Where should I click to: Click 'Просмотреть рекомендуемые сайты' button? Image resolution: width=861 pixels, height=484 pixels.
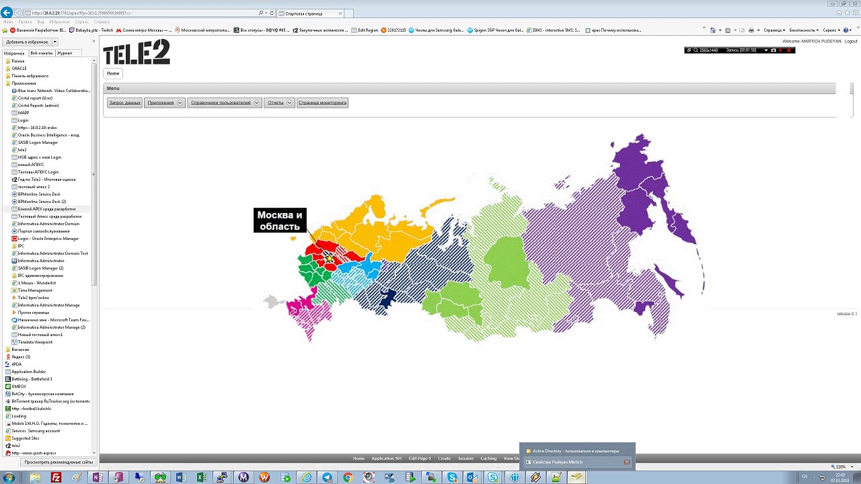[59, 462]
